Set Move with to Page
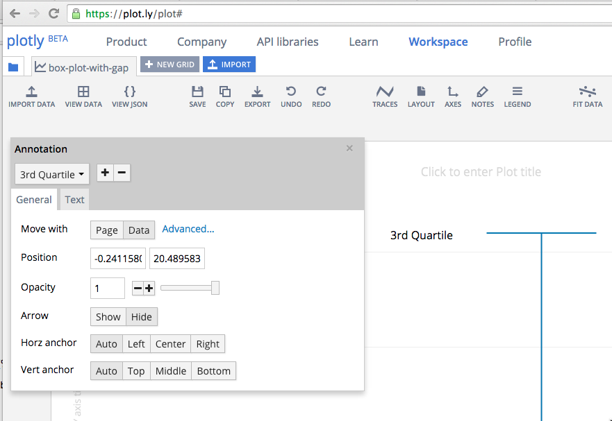 pyautogui.click(x=107, y=230)
